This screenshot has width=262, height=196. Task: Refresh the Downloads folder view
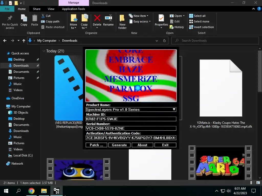(x=165, y=41)
